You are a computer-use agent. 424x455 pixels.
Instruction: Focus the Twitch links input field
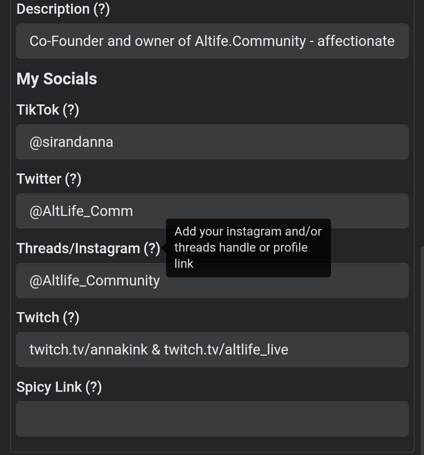(x=212, y=350)
